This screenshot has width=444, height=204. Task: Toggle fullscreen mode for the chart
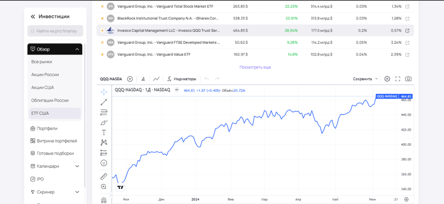(398, 79)
